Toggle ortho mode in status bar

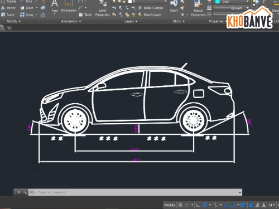point(198,205)
